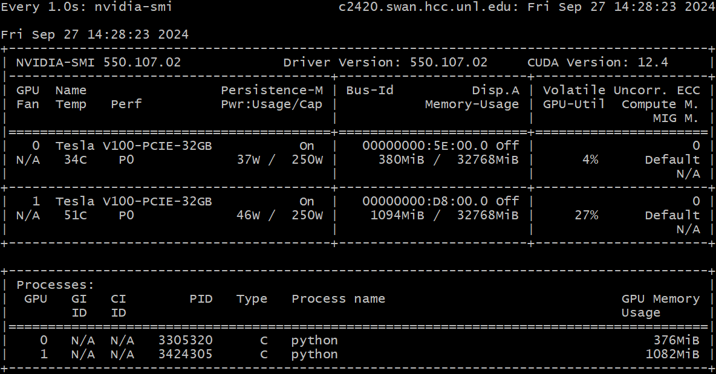Click GPU 1's Tesla V100-PCIE-32GB name
This screenshot has height=374, width=716.
pyautogui.click(x=134, y=201)
